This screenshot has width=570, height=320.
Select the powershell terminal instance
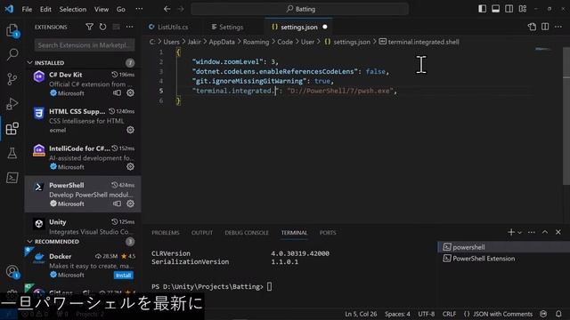pos(503,247)
